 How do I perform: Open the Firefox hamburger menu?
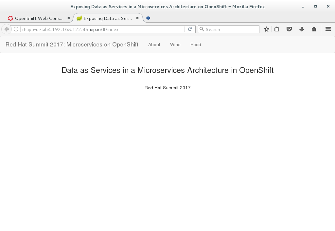[328, 29]
